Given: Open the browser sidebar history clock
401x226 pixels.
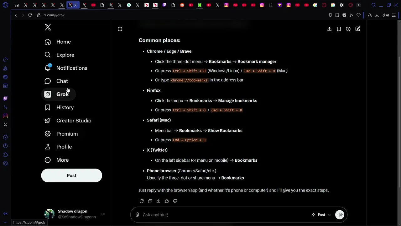Looking at the screenshot, I should click(5, 146).
